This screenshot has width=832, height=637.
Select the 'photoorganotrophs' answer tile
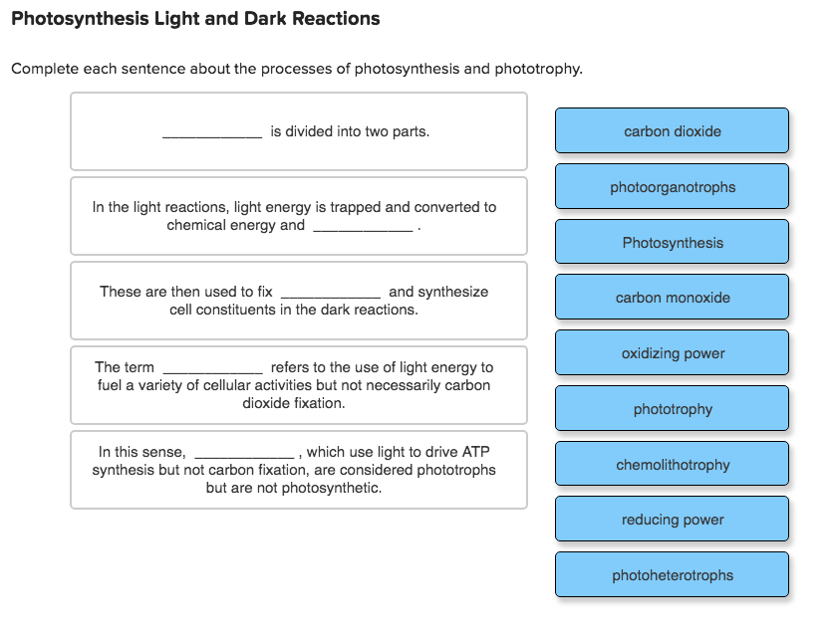click(x=671, y=186)
